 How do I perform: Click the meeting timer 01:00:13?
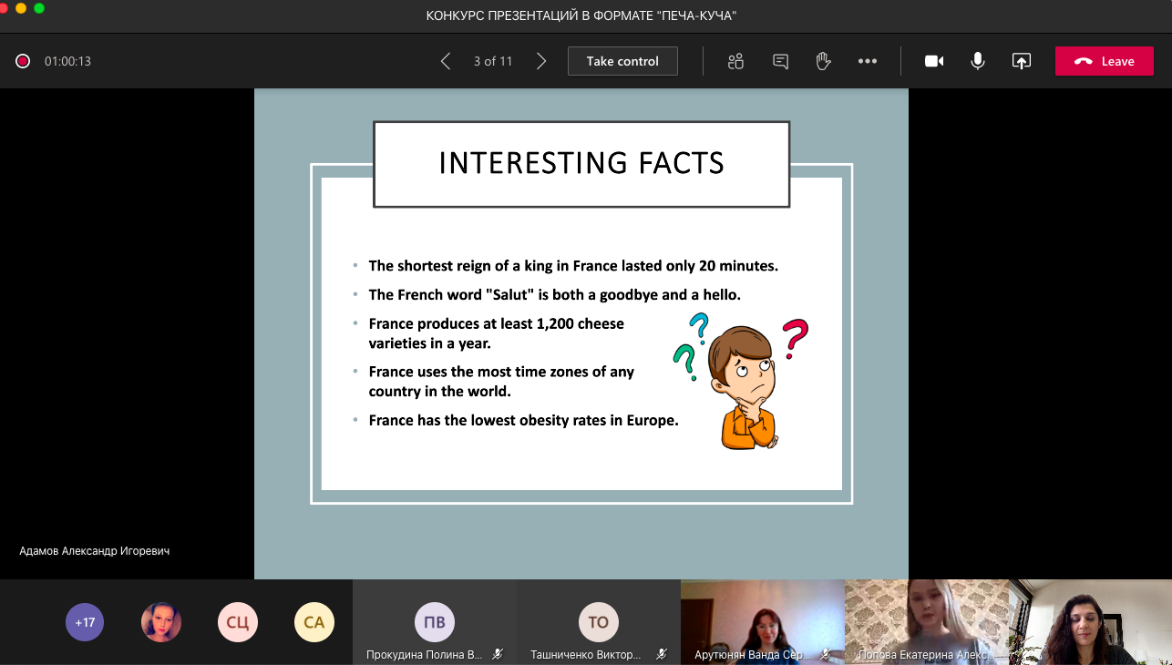pos(68,61)
